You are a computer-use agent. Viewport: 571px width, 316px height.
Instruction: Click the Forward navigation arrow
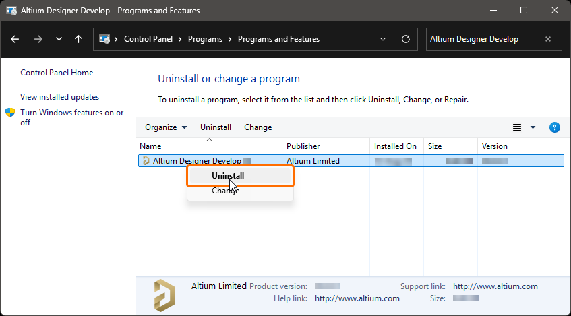(38, 39)
